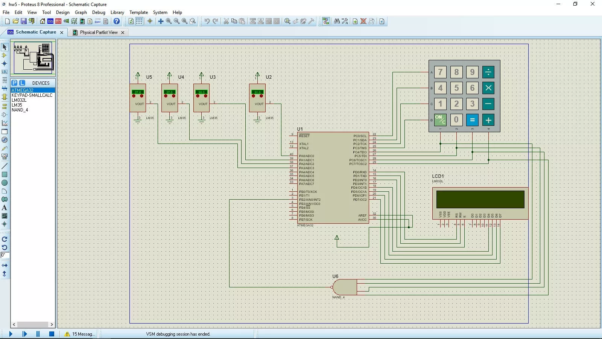602x339 pixels.
Task: Click the X-Mirror horizontal flip icon
Action: click(5, 266)
